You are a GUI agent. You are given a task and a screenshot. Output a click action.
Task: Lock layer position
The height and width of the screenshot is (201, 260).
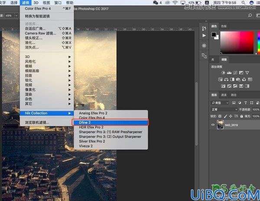231,116
